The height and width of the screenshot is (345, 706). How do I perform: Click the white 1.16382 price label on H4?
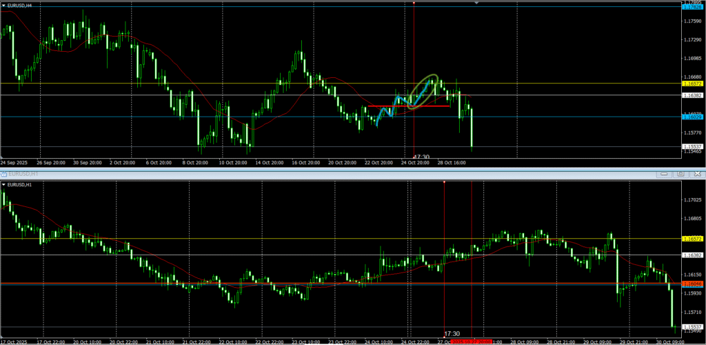[x=693, y=95]
